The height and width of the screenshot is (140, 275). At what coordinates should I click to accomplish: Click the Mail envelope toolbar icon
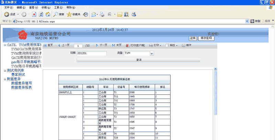(x=93, y=14)
